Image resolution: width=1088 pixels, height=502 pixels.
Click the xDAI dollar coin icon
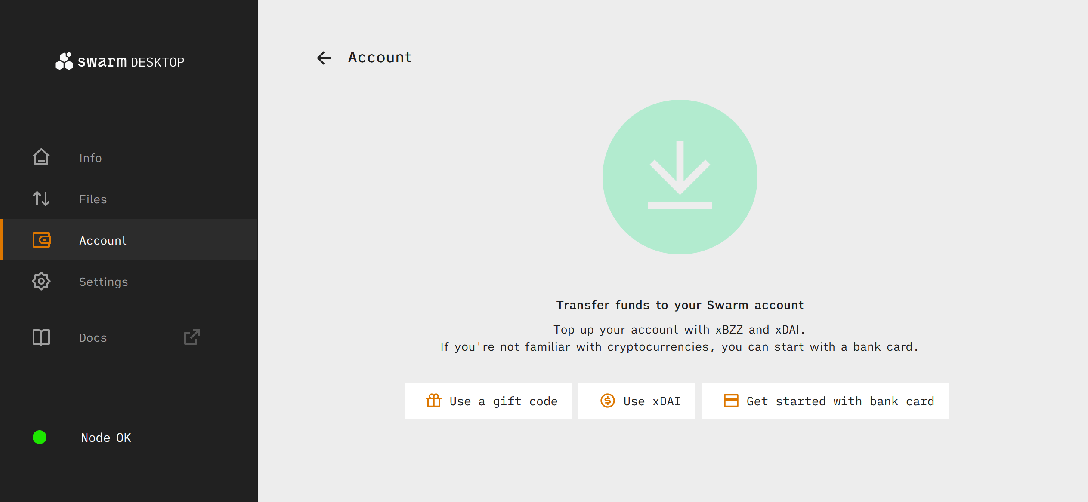click(607, 401)
